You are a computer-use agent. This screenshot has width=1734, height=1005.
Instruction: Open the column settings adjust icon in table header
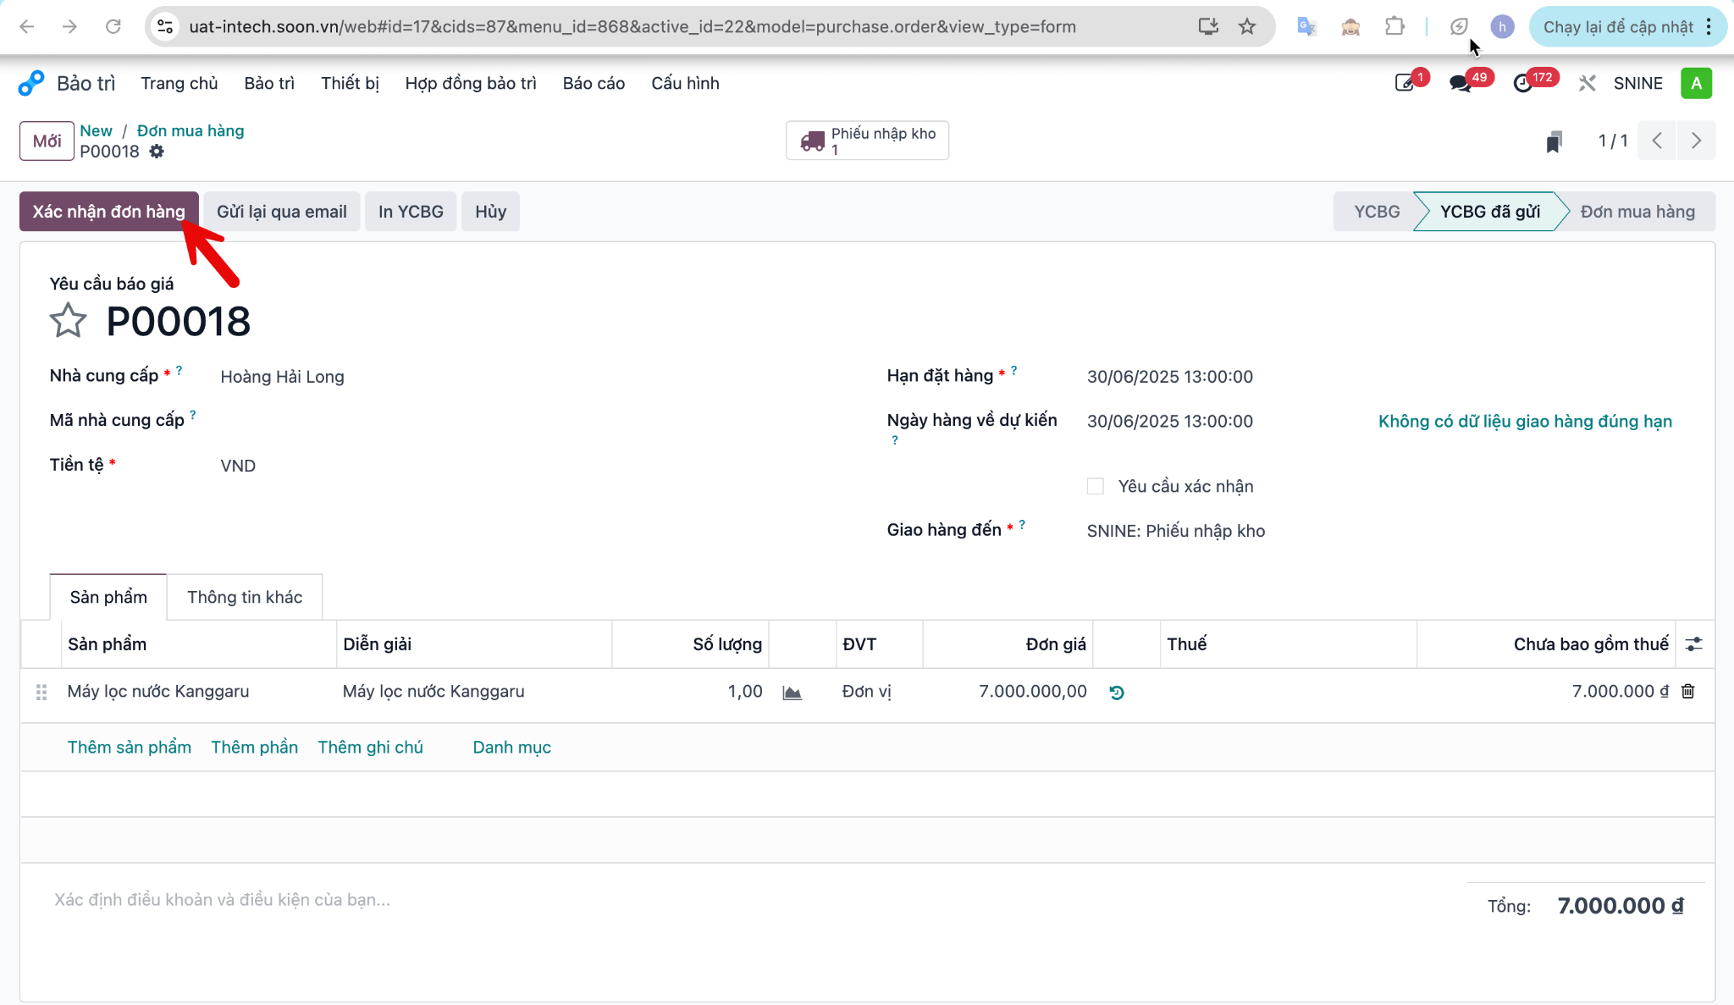[1693, 644]
